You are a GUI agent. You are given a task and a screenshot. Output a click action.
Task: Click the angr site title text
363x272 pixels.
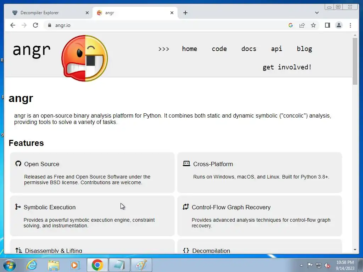pyautogui.click(x=32, y=50)
